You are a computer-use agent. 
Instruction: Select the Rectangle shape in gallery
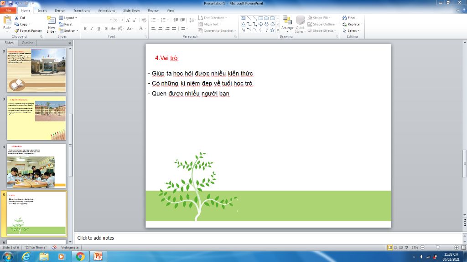coord(260,18)
